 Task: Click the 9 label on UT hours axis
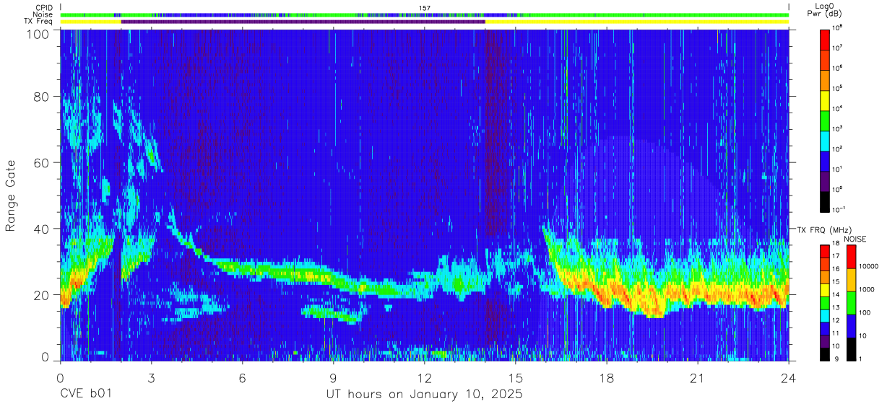click(x=334, y=378)
